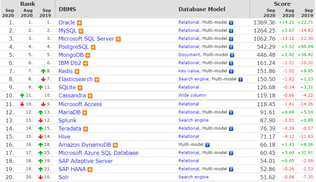Open the MariaDB link

[x=70, y=112]
